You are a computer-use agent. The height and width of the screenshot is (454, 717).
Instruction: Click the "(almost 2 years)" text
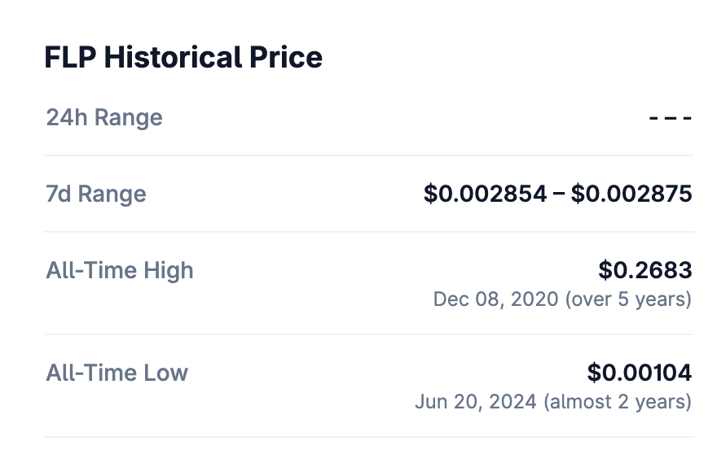pyautogui.click(x=618, y=402)
